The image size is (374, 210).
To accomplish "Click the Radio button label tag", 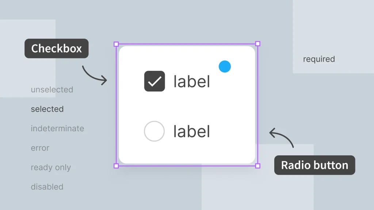I will pos(314,165).
